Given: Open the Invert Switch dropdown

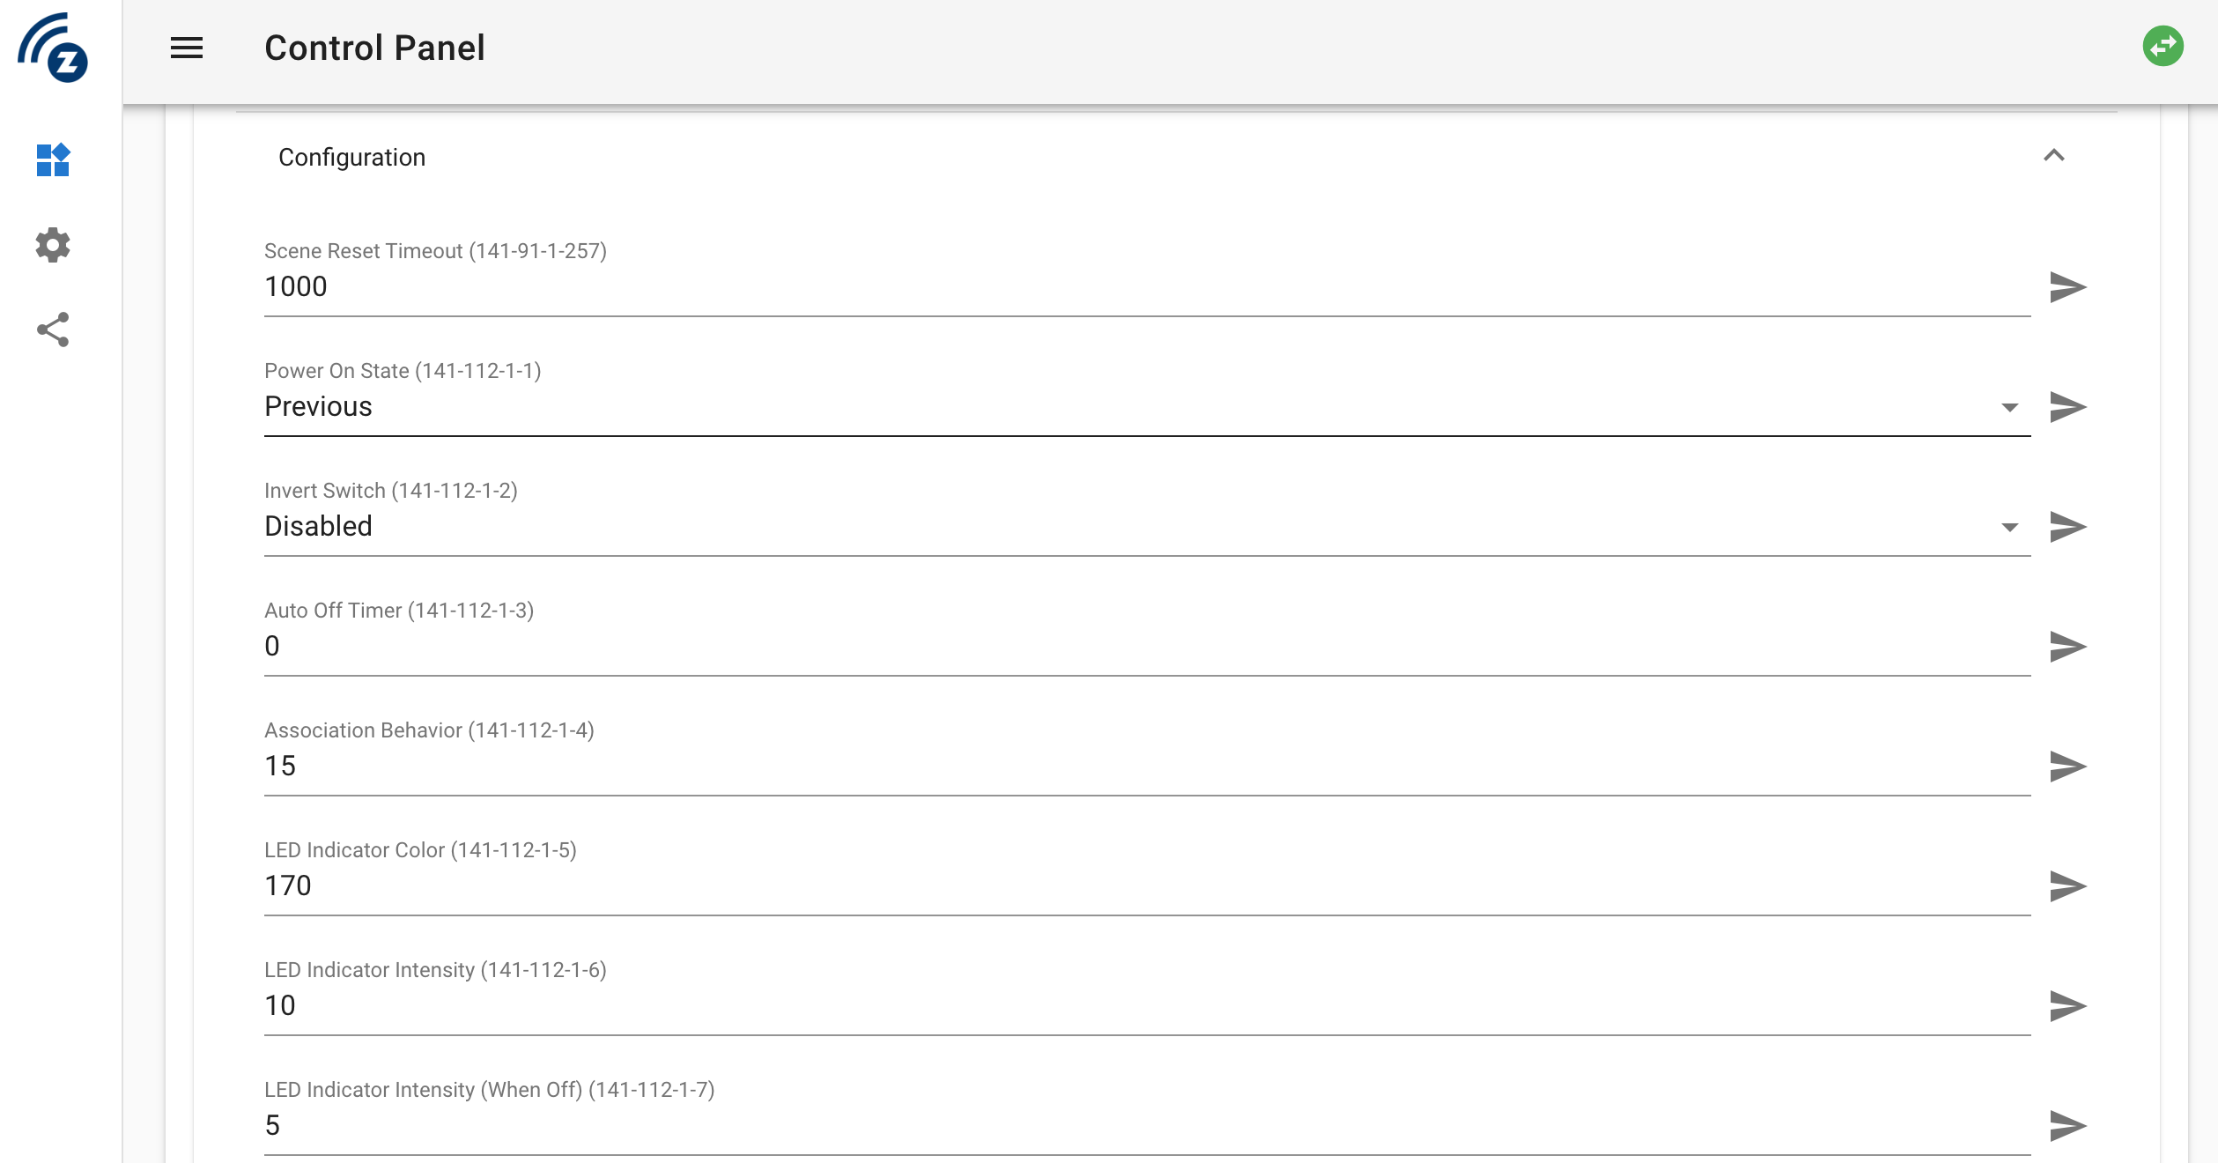Looking at the screenshot, I should click(x=2009, y=528).
